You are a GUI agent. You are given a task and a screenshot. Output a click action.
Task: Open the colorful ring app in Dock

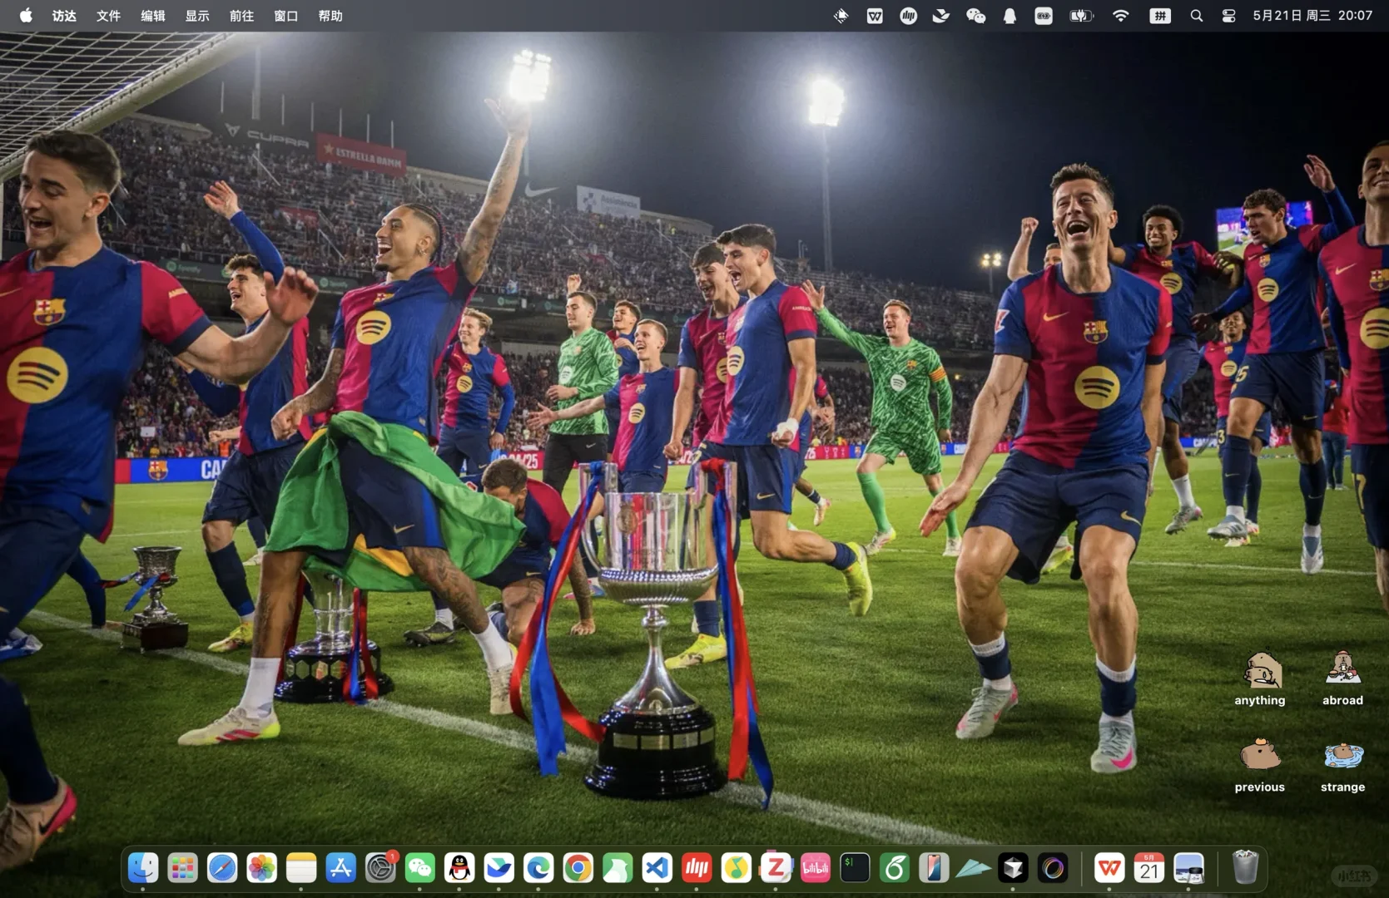click(1053, 868)
